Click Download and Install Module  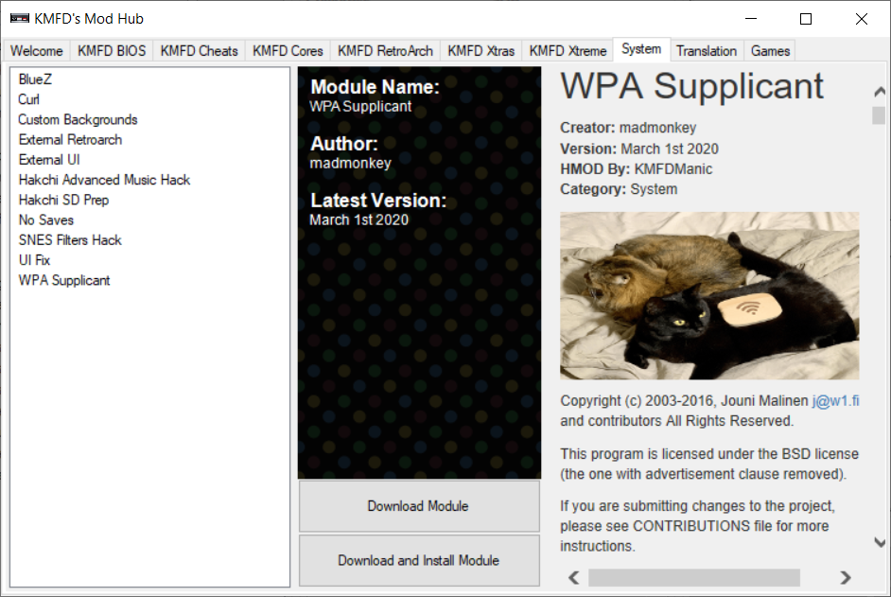pyautogui.click(x=419, y=561)
